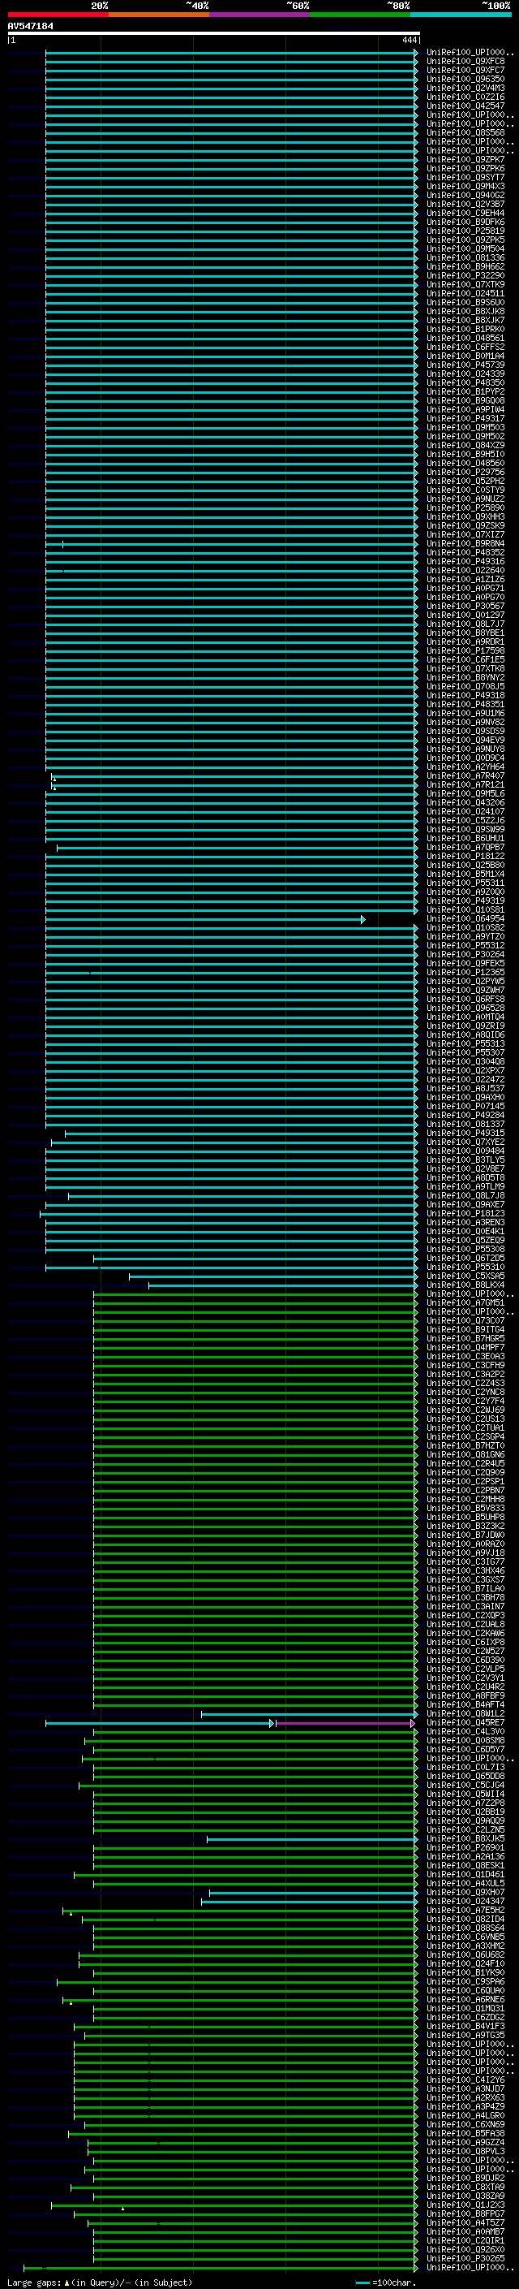Select the UniRef100_A4LGR0 label
The width and height of the screenshot is (519, 2289).
465,2116
